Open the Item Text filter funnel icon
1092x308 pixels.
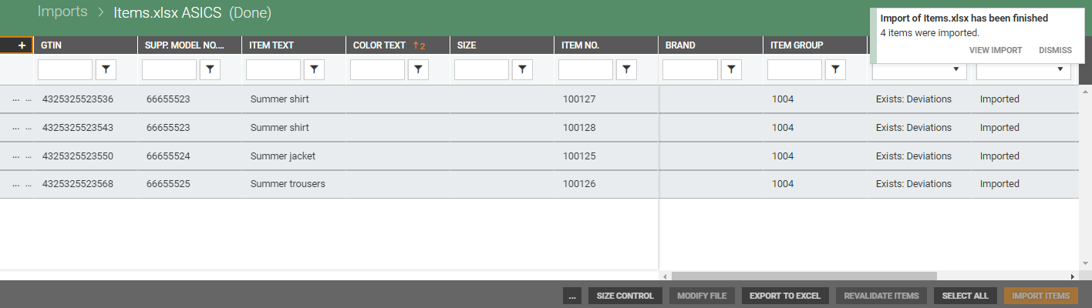pyautogui.click(x=314, y=70)
